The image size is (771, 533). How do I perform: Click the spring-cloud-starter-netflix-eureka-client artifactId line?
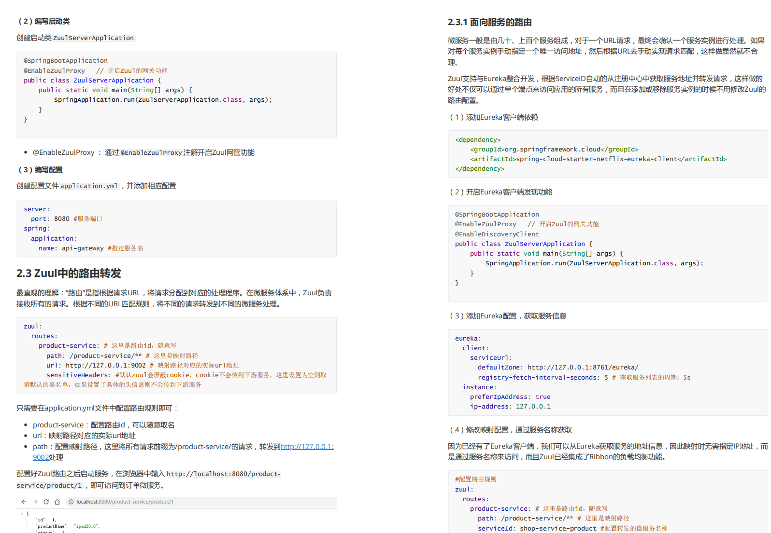598,159
